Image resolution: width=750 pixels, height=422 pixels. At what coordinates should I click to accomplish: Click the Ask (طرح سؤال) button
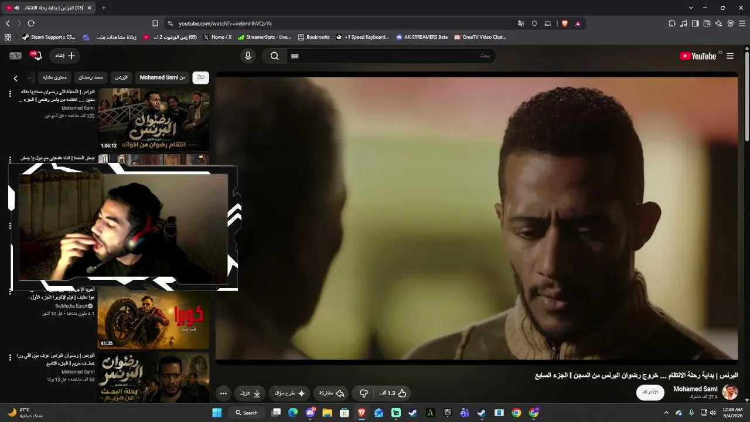click(x=290, y=393)
